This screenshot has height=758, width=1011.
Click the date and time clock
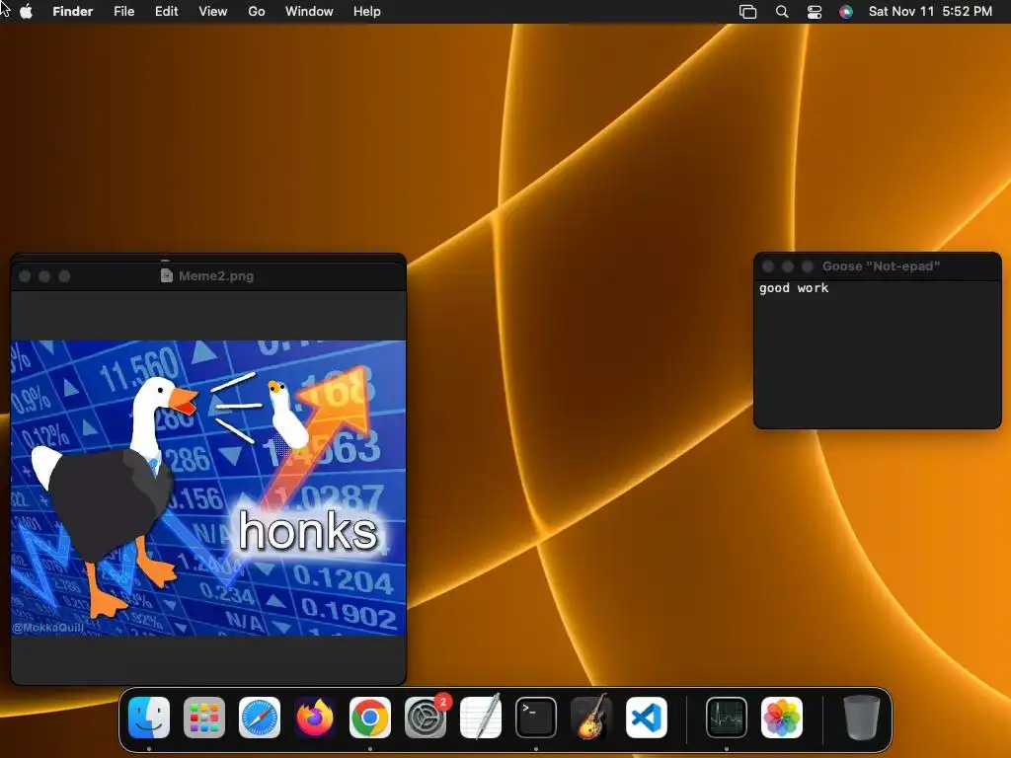tap(930, 12)
